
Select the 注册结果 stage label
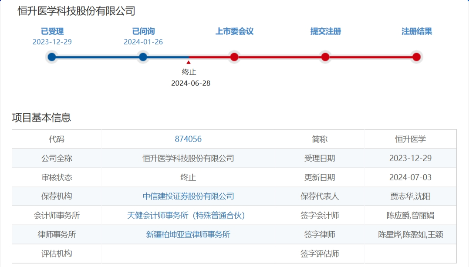(x=416, y=31)
